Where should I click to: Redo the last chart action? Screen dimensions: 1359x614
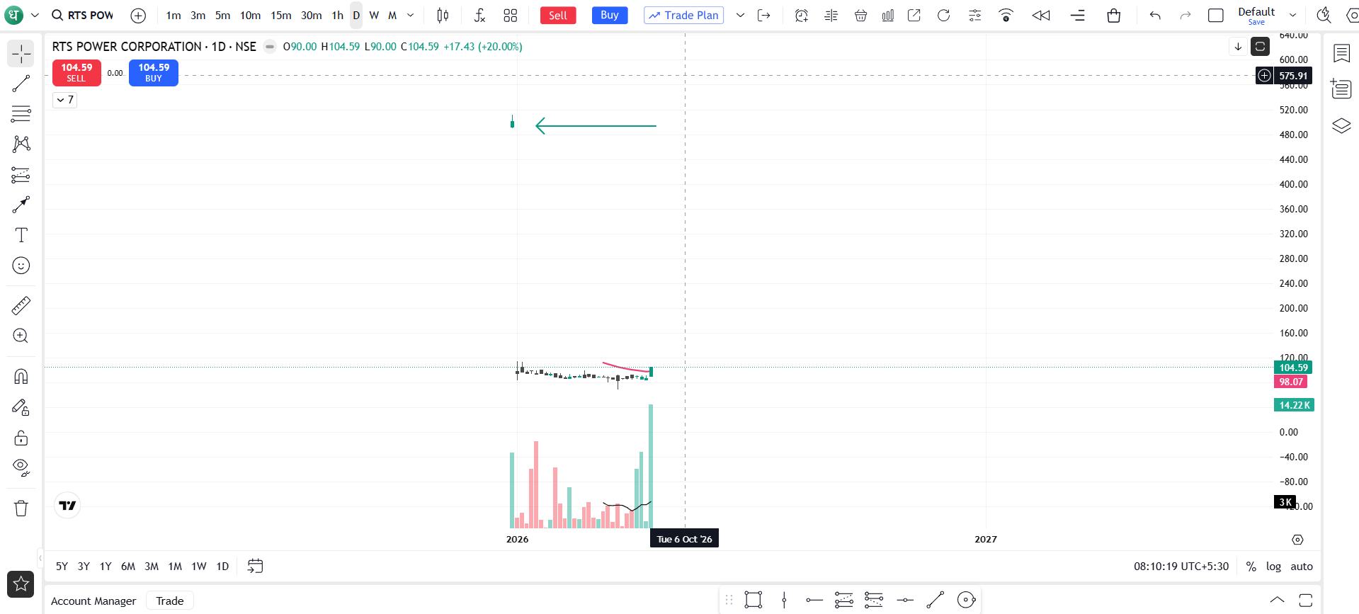(1185, 16)
